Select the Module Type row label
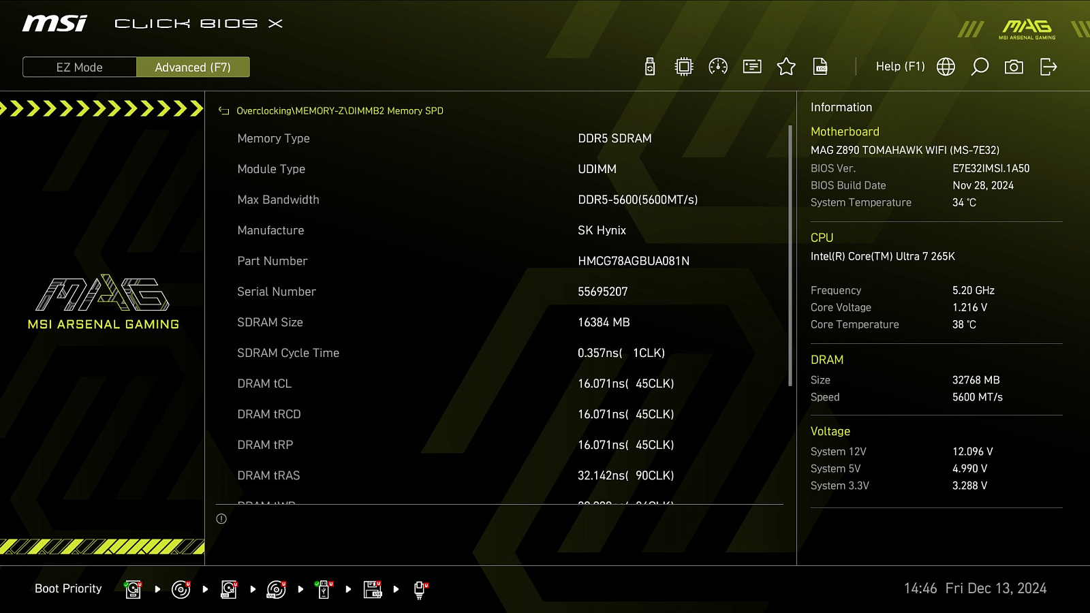Image resolution: width=1090 pixels, height=613 pixels. point(271,169)
